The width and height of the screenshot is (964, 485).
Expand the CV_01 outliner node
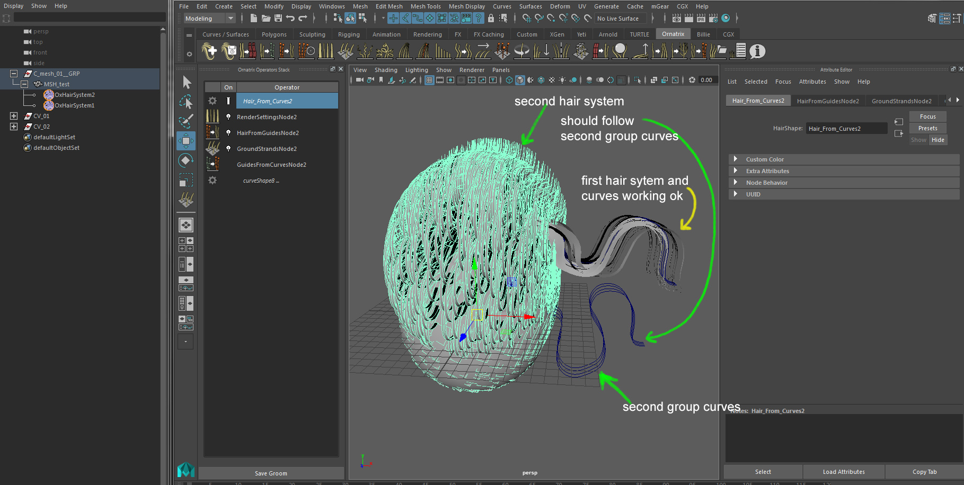pos(14,116)
